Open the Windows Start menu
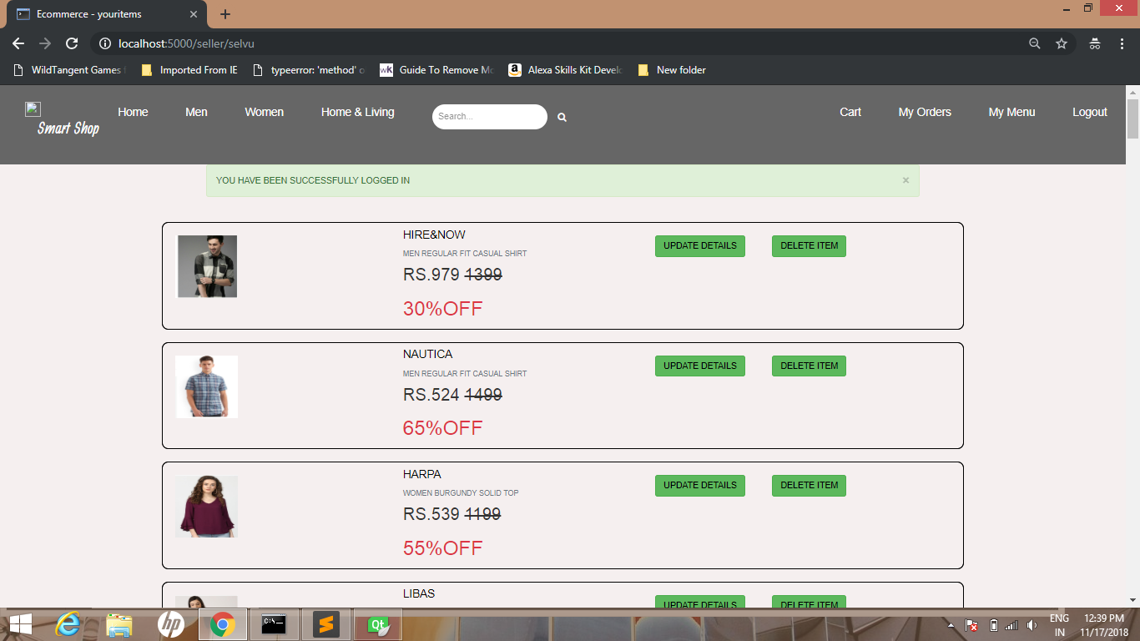This screenshot has width=1140, height=641. [x=20, y=624]
